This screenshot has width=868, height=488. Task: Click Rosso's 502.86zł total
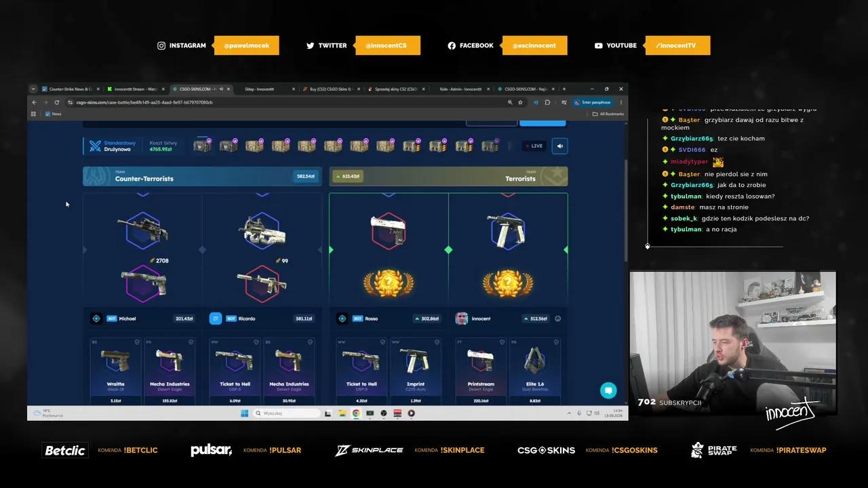pos(427,319)
